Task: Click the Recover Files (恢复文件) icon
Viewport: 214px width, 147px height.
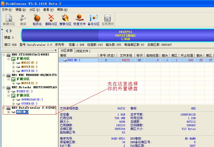Action: (x=79, y=20)
